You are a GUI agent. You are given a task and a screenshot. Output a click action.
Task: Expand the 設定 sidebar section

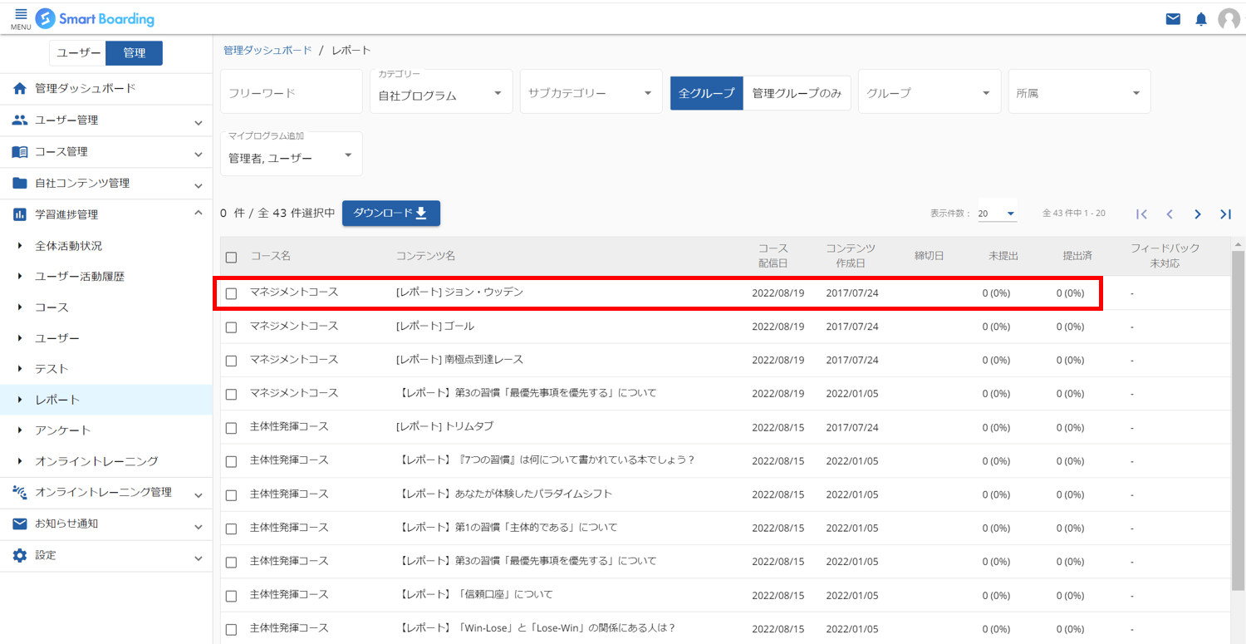click(199, 558)
